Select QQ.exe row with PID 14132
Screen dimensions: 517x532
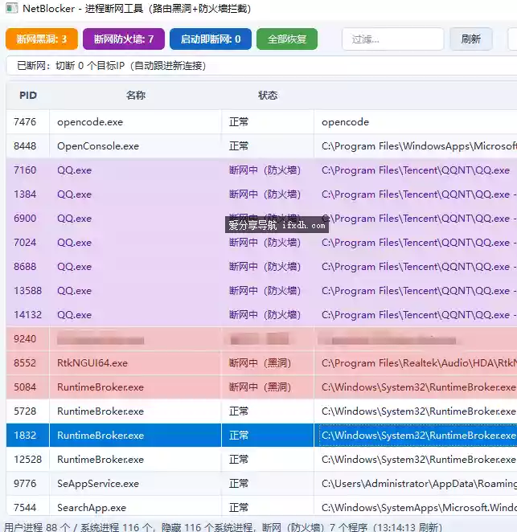(x=261, y=314)
